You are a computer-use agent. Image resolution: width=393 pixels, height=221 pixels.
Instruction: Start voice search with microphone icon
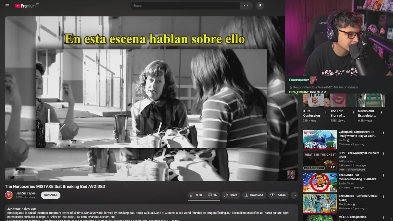(x=260, y=6)
